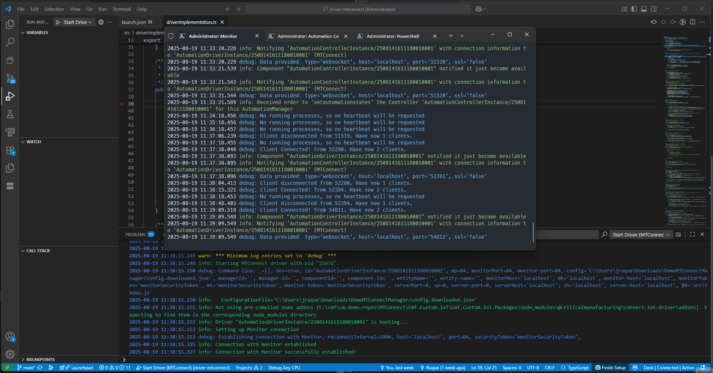
Task: Split the editor to the right
Action: coord(692,22)
